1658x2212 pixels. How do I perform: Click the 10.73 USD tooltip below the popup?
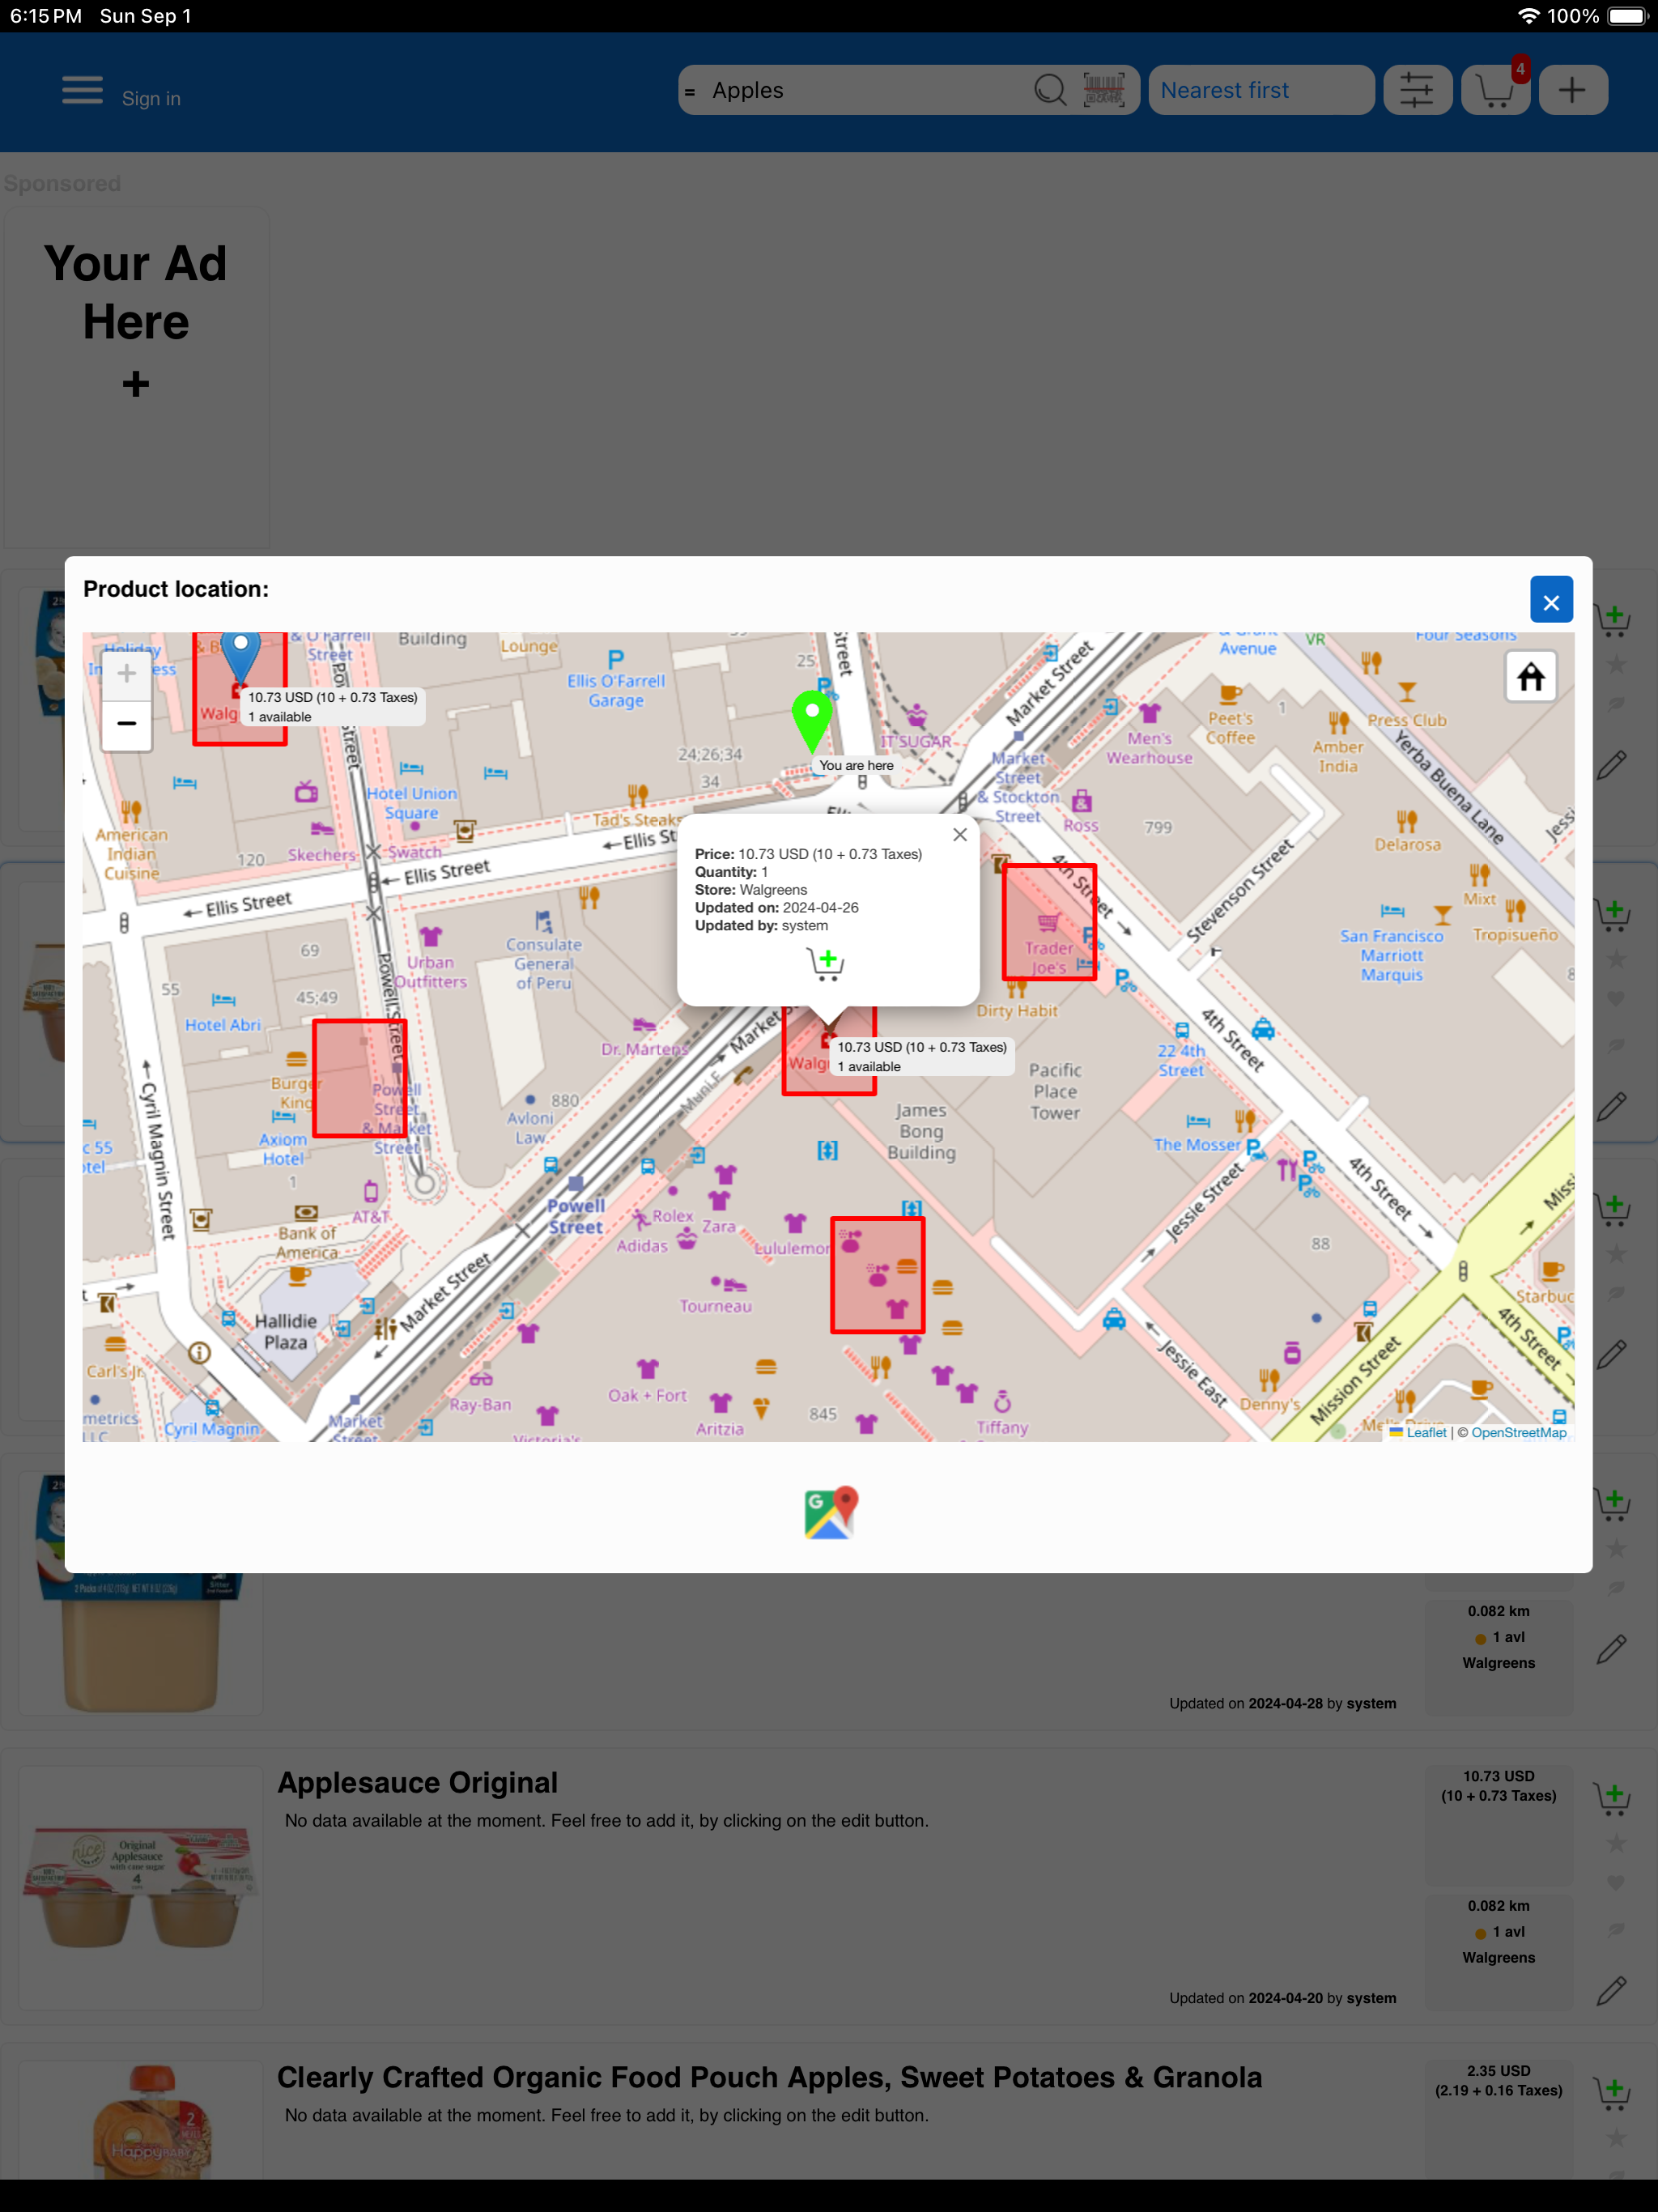(922, 1056)
